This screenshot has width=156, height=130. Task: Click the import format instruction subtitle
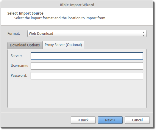point(60,18)
